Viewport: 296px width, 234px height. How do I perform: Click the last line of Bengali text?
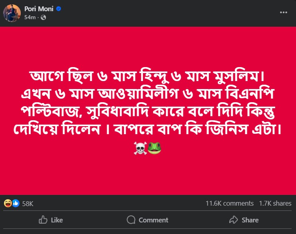click(x=148, y=130)
